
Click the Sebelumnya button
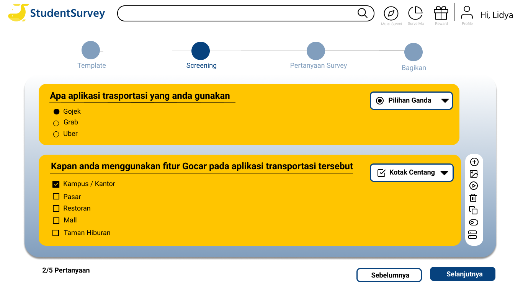coord(389,275)
